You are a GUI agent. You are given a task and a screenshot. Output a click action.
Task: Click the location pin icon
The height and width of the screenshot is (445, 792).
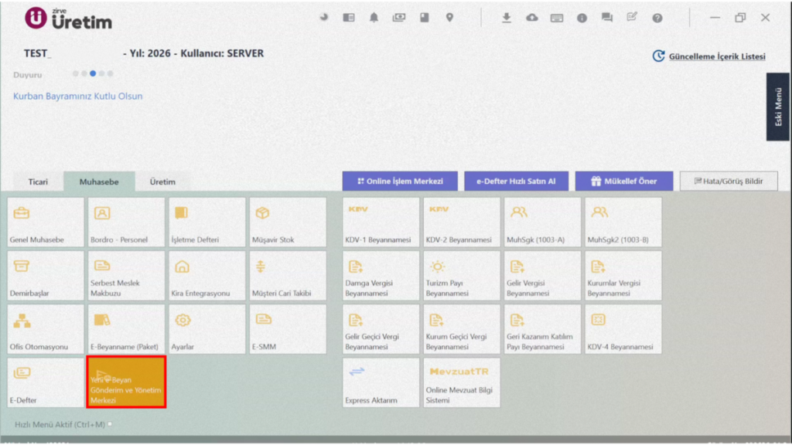pyautogui.click(x=449, y=18)
